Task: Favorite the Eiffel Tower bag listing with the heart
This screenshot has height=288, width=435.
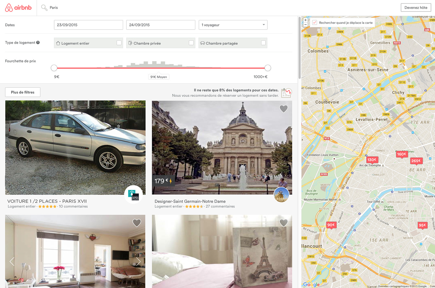Action: (284, 223)
